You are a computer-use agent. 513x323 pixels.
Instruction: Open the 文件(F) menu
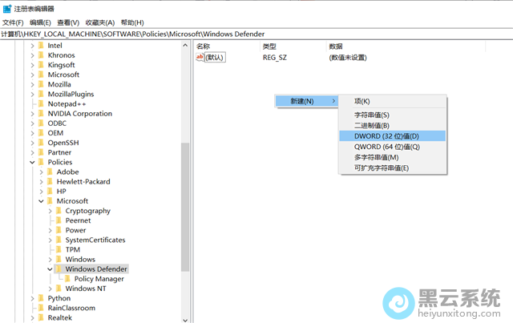[13, 22]
